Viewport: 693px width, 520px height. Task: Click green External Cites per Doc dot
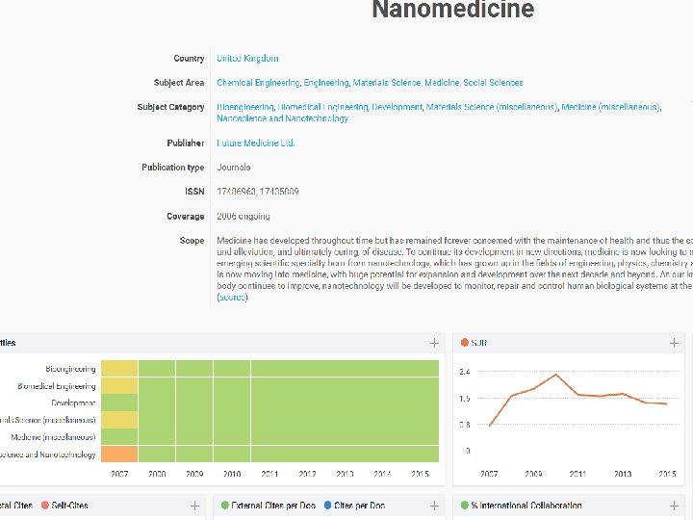tap(225, 506)
